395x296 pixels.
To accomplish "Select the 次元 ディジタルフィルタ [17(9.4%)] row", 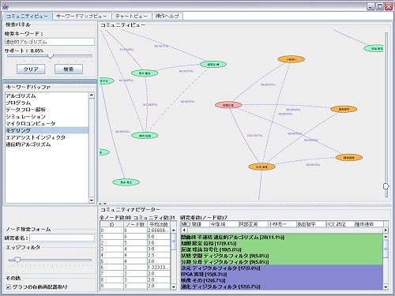I will (x=282, y=268).
